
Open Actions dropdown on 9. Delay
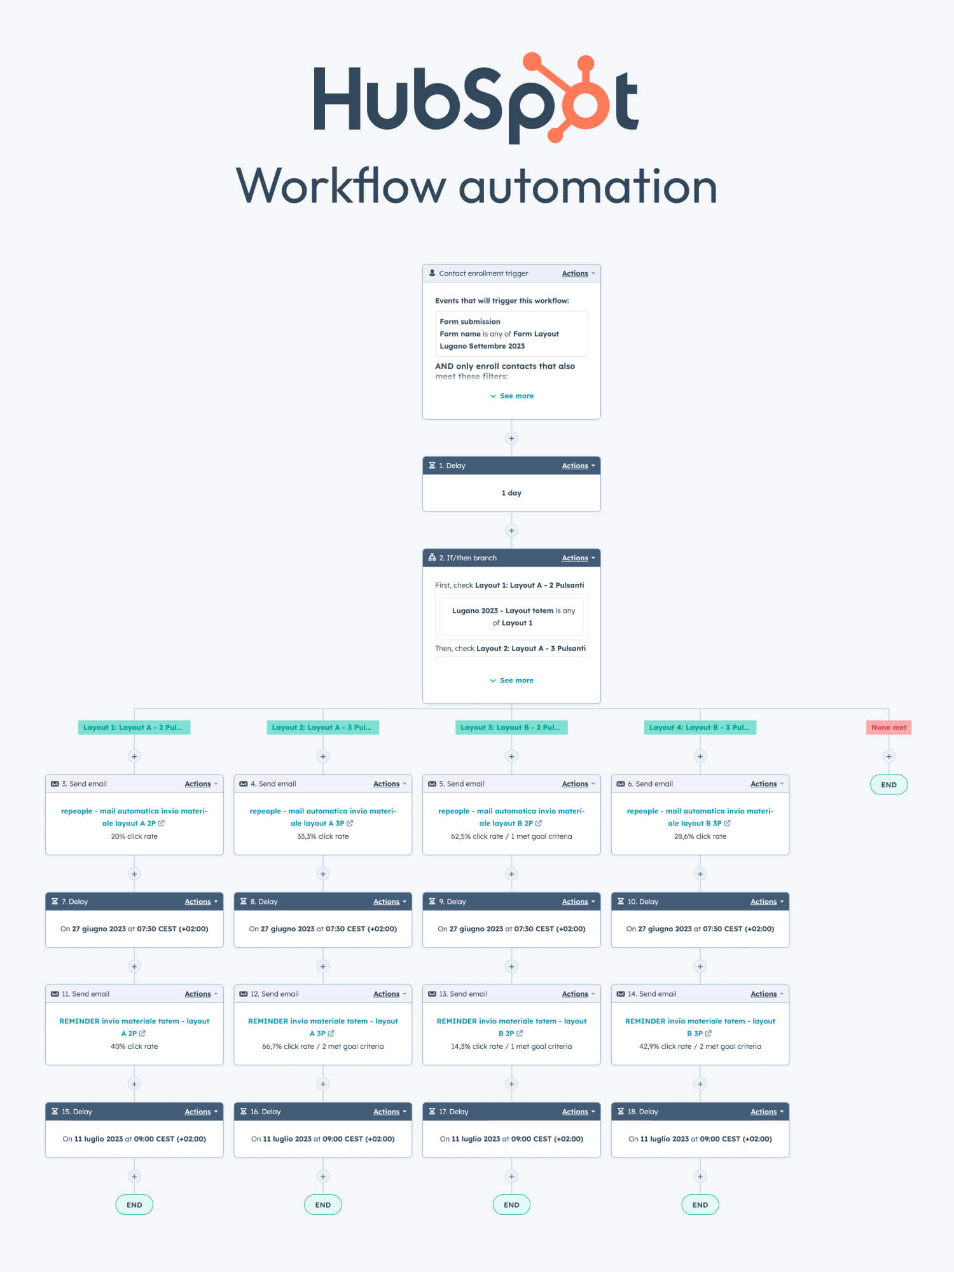(x=578, y=901)
